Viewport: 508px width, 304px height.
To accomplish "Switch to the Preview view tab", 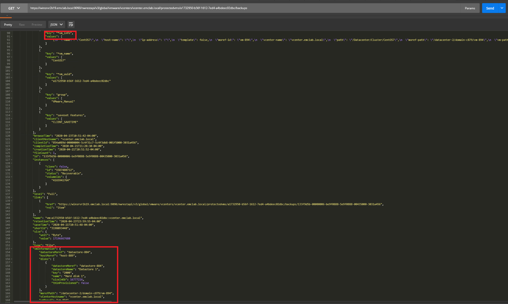I will pyautogui.click(x=37, y=24).
